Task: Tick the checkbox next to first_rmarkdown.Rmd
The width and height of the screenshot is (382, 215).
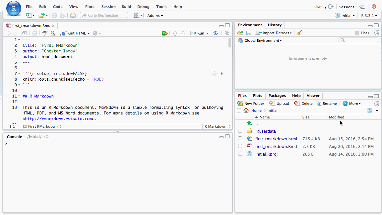Action: pos(240,146)
